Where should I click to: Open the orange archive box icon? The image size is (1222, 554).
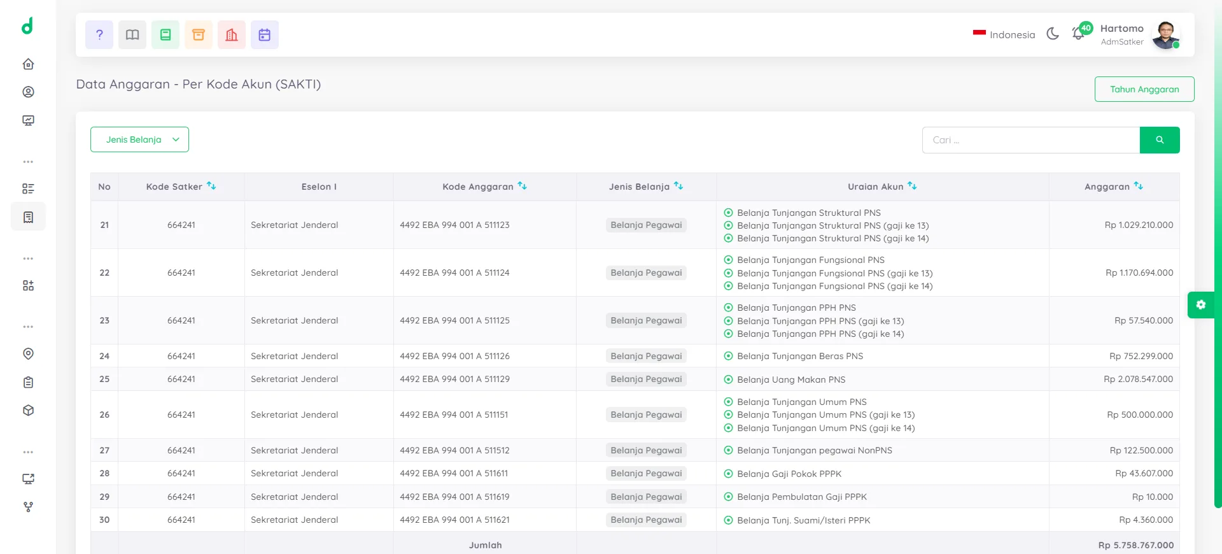[x=199, y=35]
